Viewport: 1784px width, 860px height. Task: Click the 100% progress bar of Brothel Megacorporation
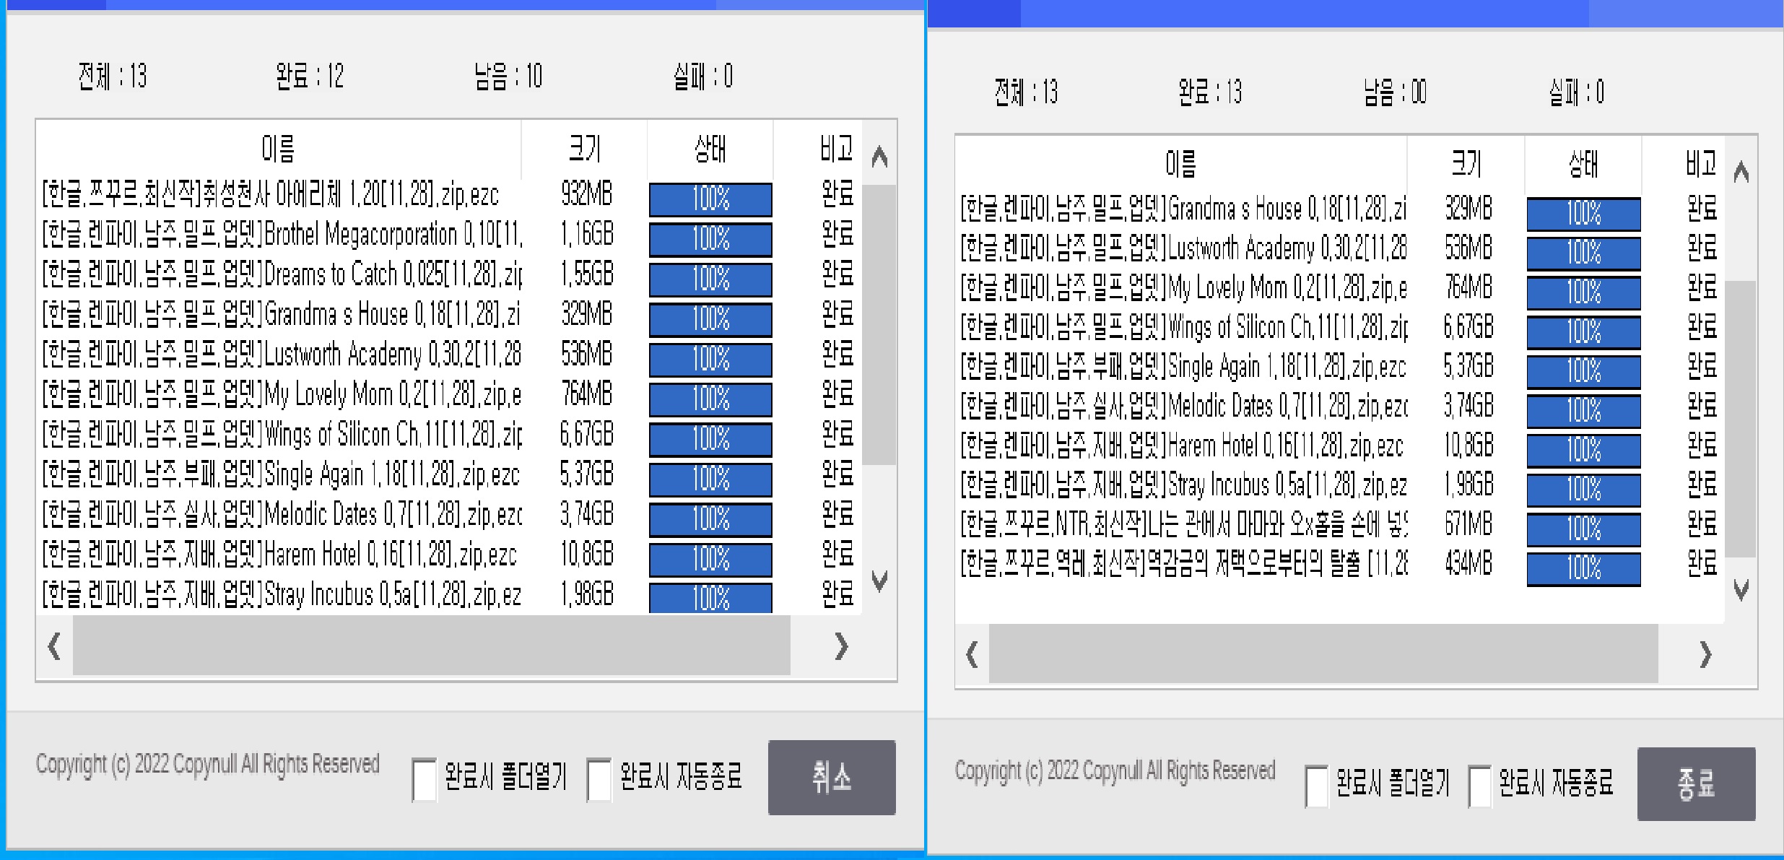tap(710, 239)
